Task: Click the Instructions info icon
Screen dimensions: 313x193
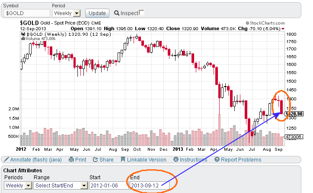Action: coord(176,159)
